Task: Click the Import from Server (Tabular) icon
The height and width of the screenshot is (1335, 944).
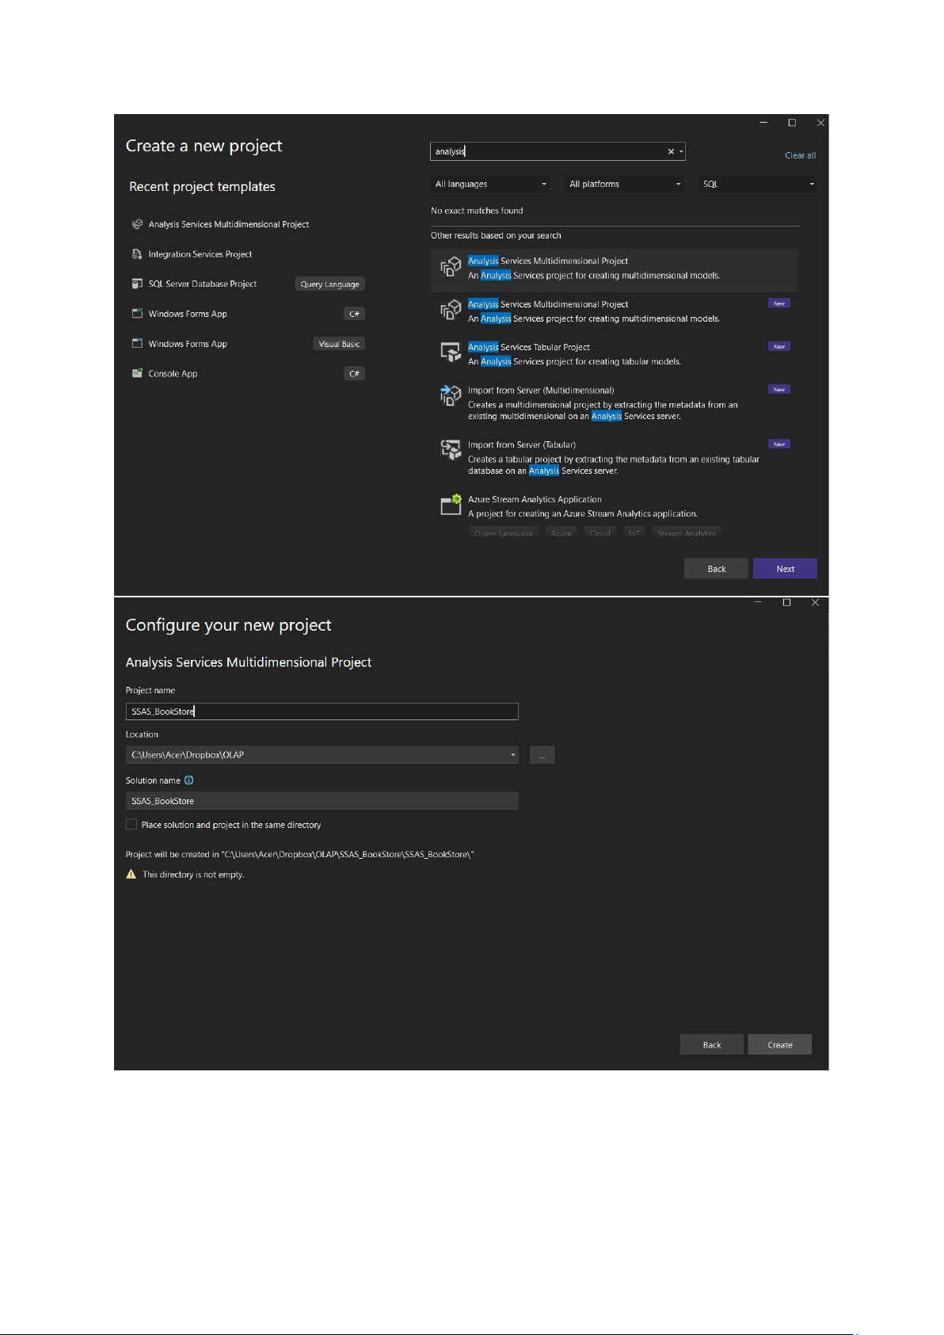Action: [451, 450]
